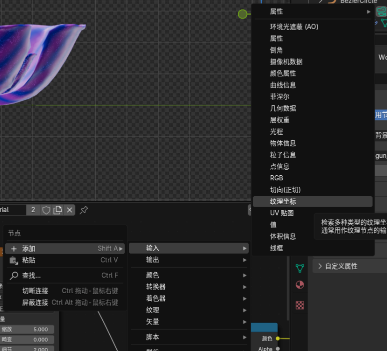Image resolution: width=387 pixels, height=351 pixels.
Task: Adjust 畸变 slider showing 0.000
Action: click(27, 340)
